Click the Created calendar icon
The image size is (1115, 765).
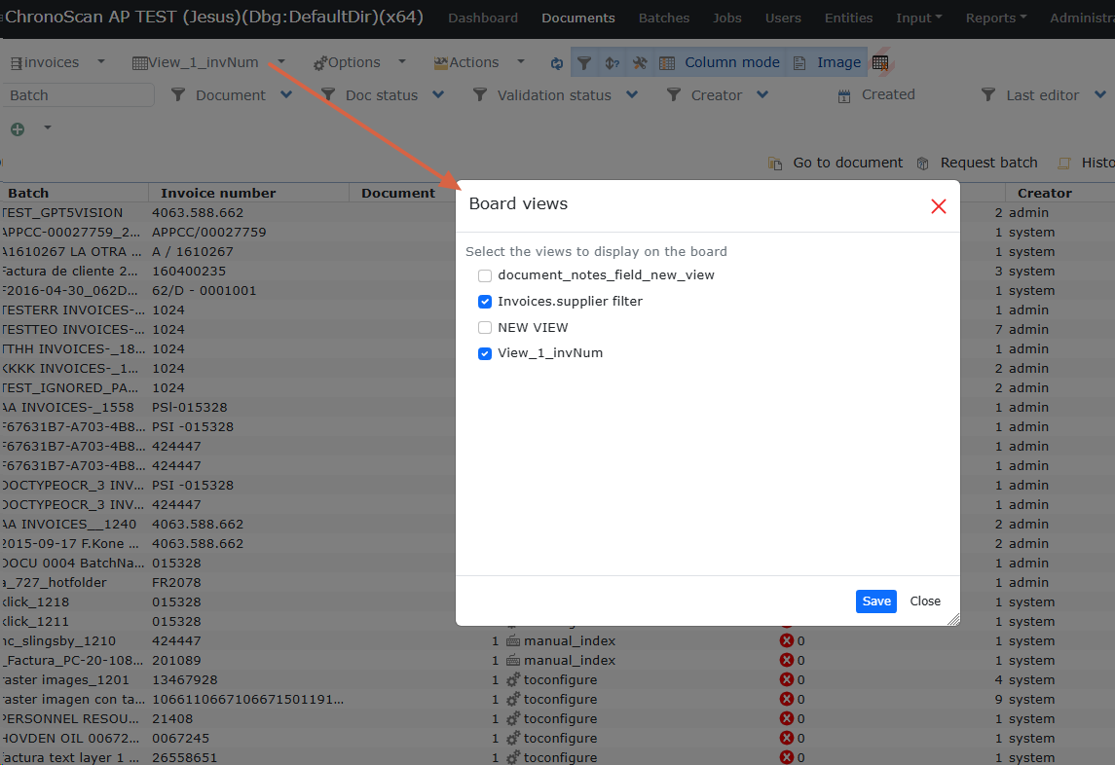click(844, 96)
